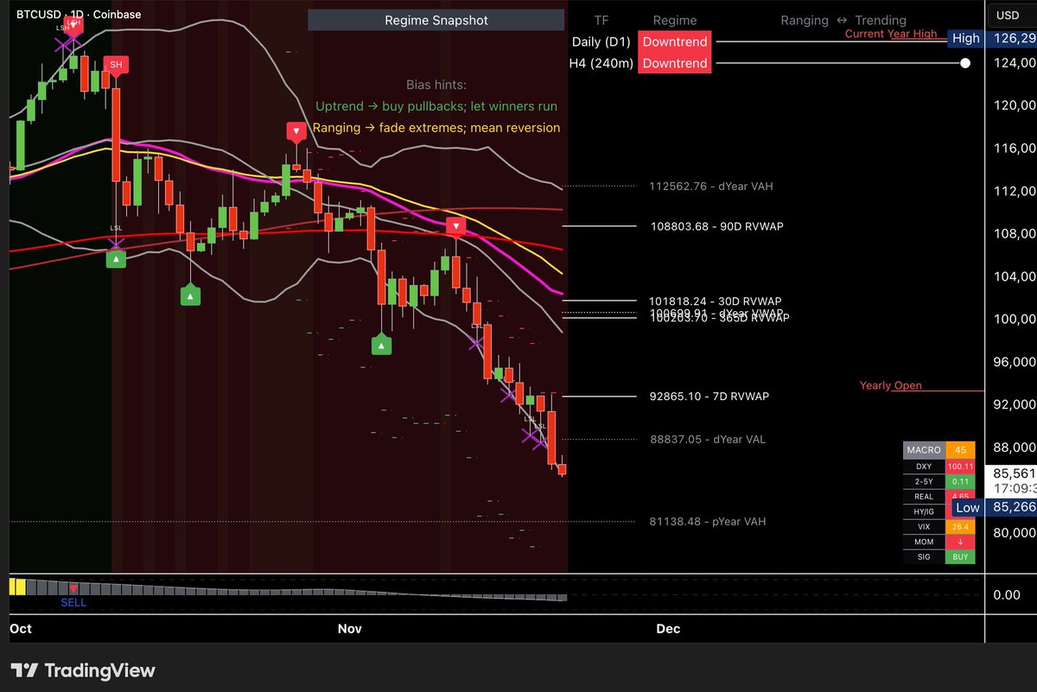Click the 'Uptrend → buy pullbacks' hint

[x=436, y=106]
